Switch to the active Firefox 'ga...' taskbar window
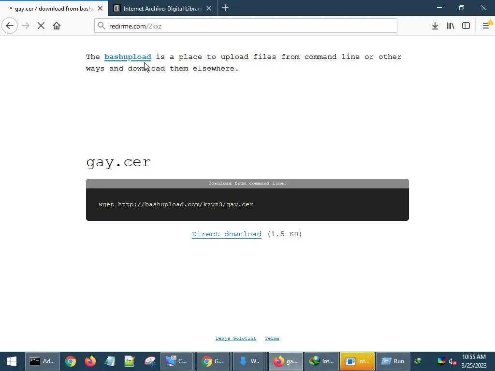 [x=286, y=361]
